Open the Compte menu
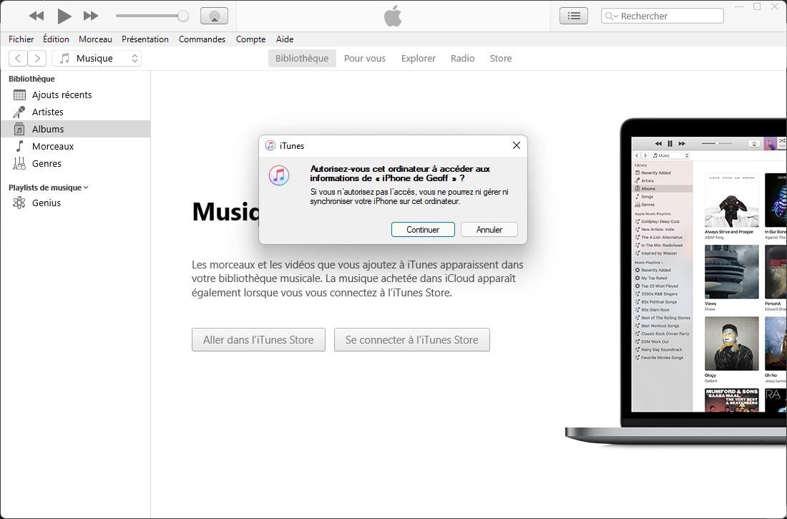The image size is (787, 519). (x=250, y=39)
